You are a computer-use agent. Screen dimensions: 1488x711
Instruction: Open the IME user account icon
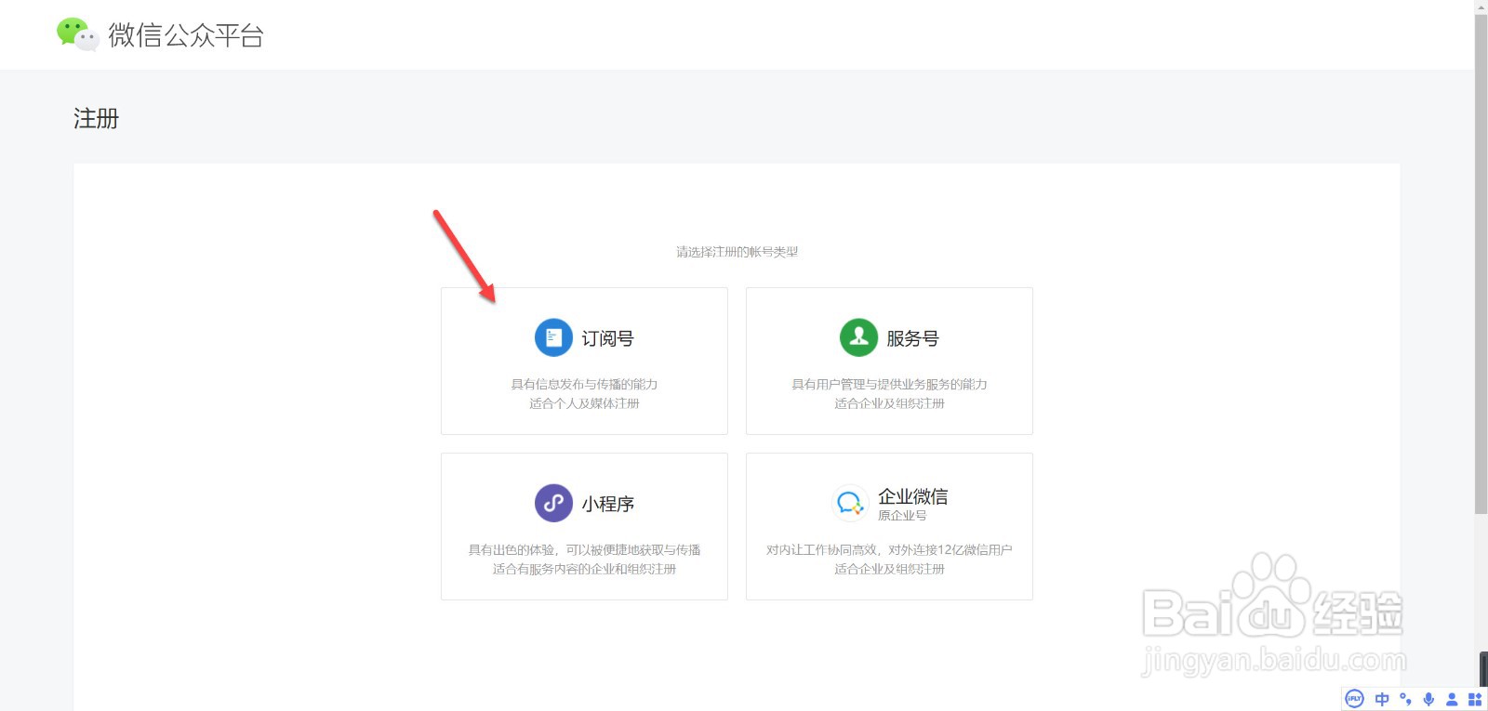1452,699
